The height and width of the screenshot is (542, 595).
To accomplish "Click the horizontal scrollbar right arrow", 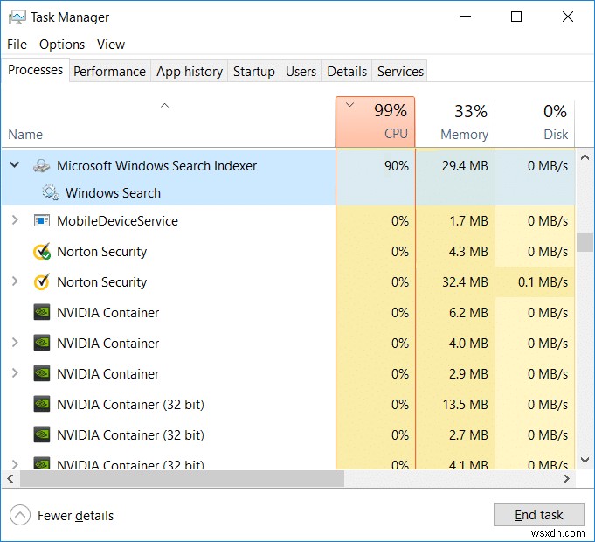I will pyautogui.click(x=566, y=478).
